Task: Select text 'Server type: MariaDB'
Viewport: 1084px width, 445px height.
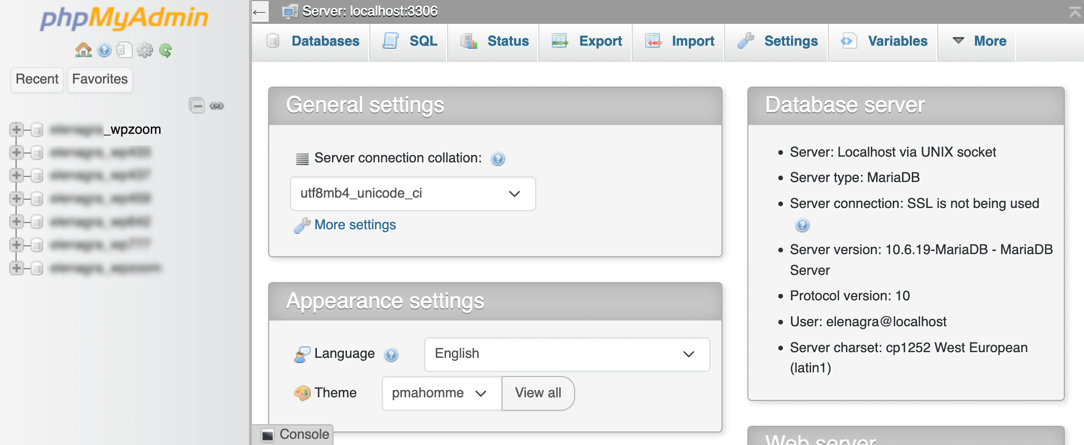Action: click(855, 177)
